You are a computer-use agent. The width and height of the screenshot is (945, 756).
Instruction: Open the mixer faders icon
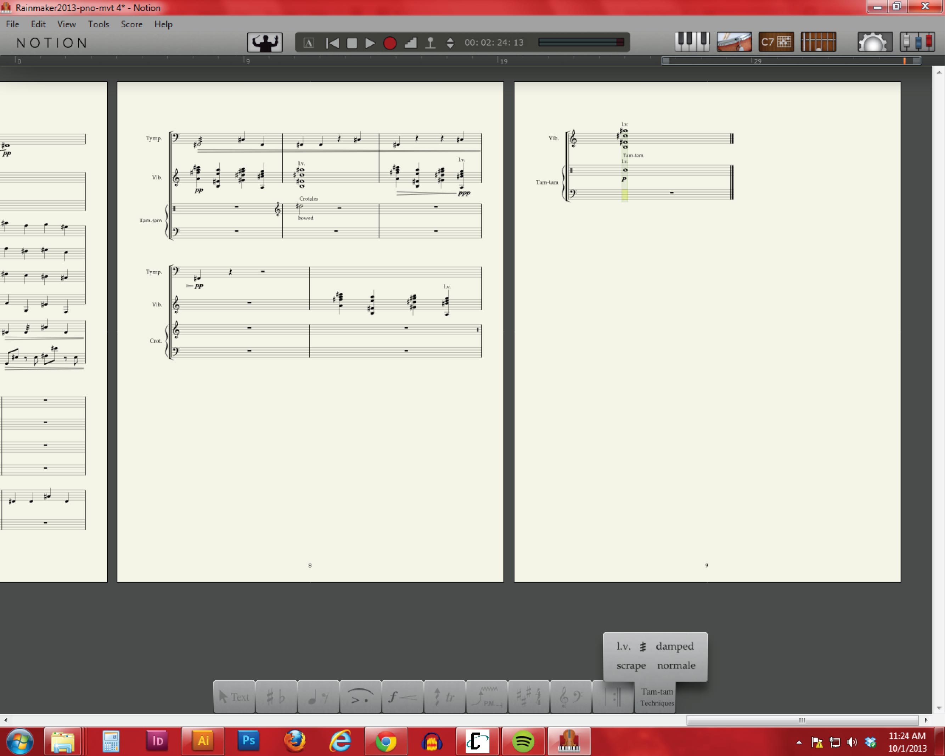click(x=917, y=42)
